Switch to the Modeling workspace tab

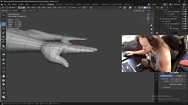(x=42, y=4)
